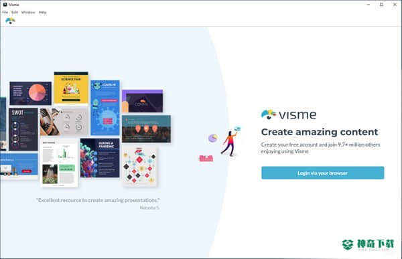The image size is (402, 259).
Task: Select the blue COVID-19 infographic thumbnail
Action: tap(105, 108)
